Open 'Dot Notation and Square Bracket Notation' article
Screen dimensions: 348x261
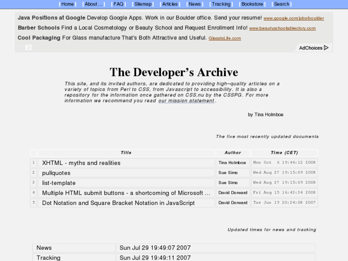click(x=118, y=203)
